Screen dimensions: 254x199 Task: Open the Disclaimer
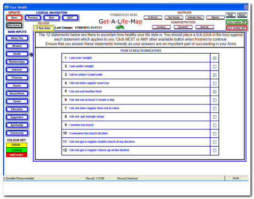click(x=15, y=25)
